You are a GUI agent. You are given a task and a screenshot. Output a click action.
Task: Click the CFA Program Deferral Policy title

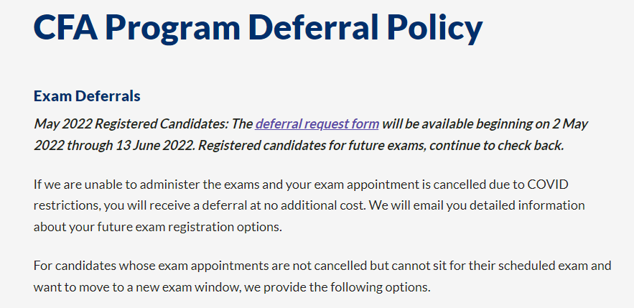(x=258, y=29)
